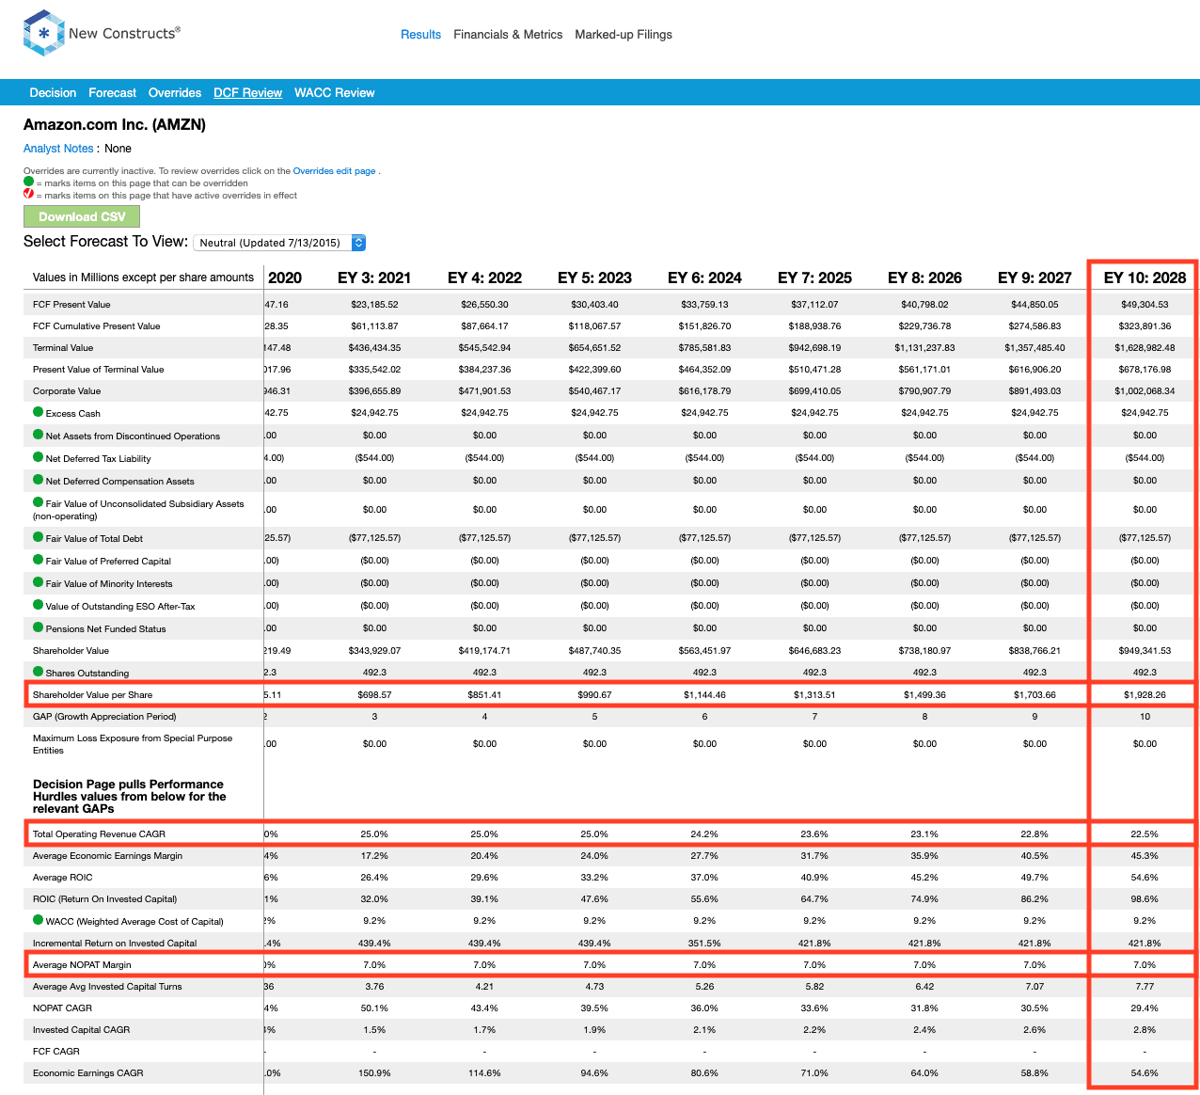
Task: Click the EY 10: 2028 column header
Action: [1145, 278]
